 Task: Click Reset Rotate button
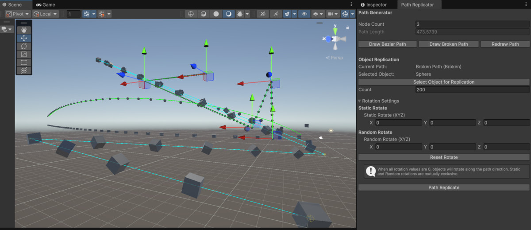[444, 157]
